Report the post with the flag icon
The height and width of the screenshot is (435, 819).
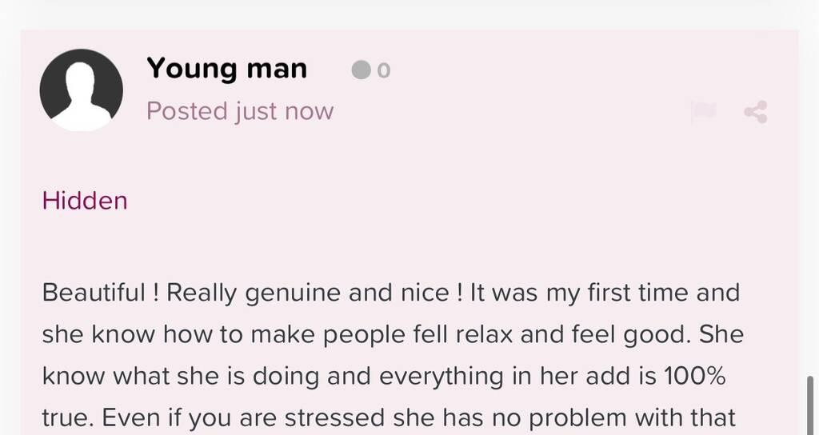(x=704, y=112)
